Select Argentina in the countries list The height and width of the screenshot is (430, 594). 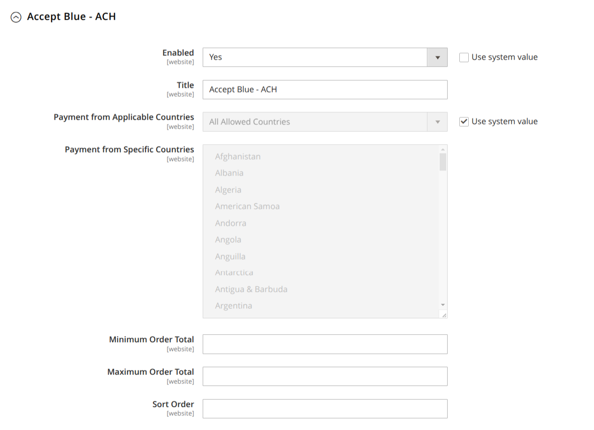pos(234,306)
